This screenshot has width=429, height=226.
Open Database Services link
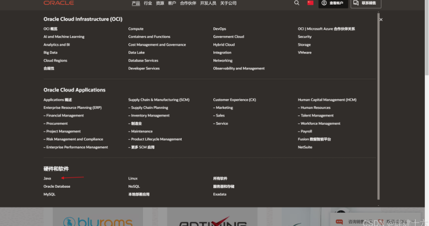143,61
